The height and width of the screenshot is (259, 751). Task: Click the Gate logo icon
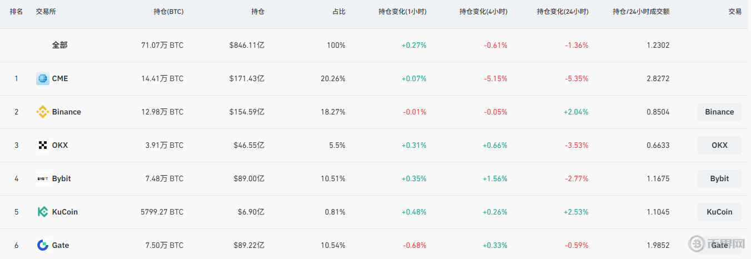[x=43, y=245]
